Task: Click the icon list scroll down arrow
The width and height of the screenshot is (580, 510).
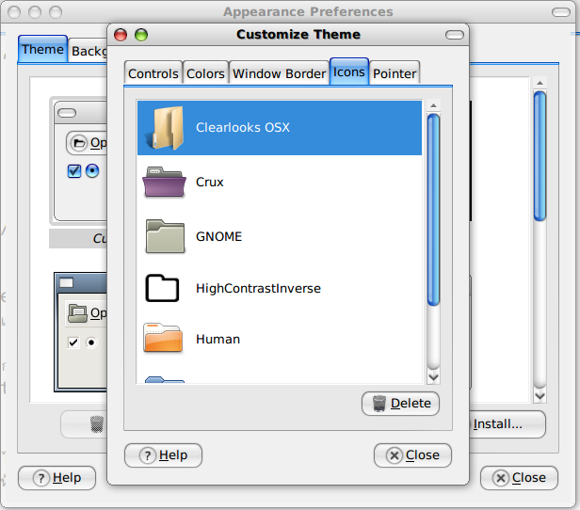Action: (x=433, y=377)
